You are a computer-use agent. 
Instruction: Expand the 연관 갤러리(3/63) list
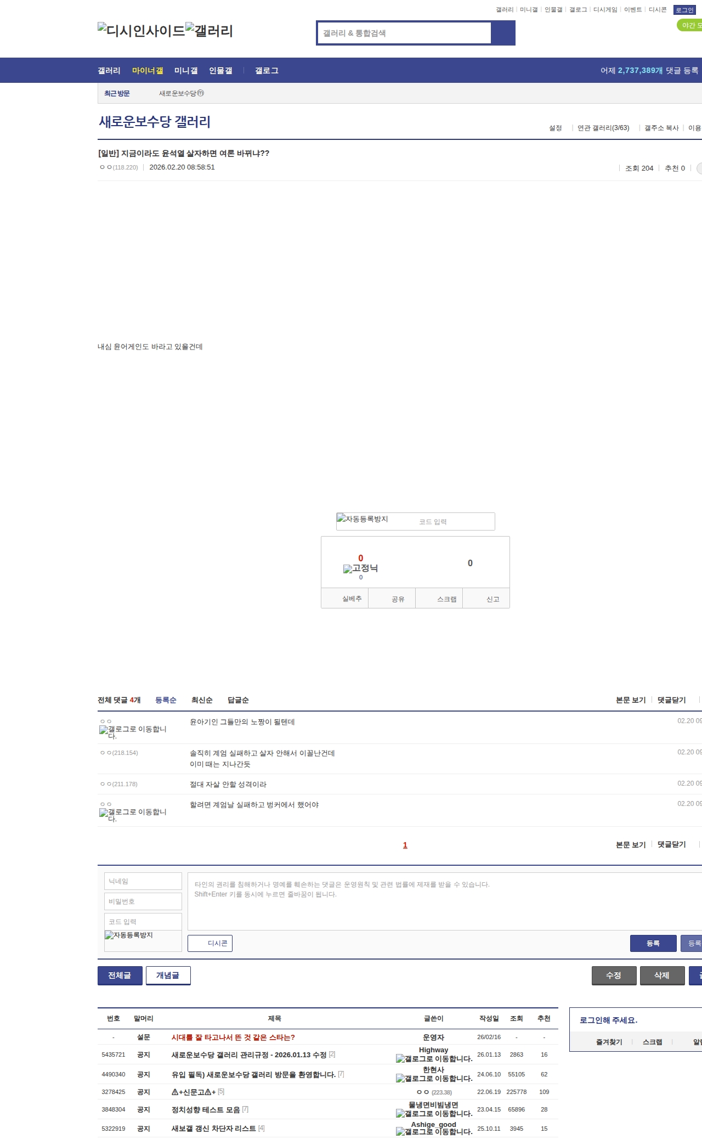(603, 128)
